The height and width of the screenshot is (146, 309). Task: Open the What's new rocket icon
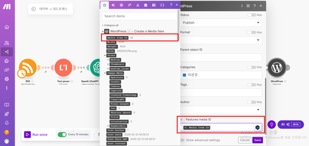pos(7,114)
